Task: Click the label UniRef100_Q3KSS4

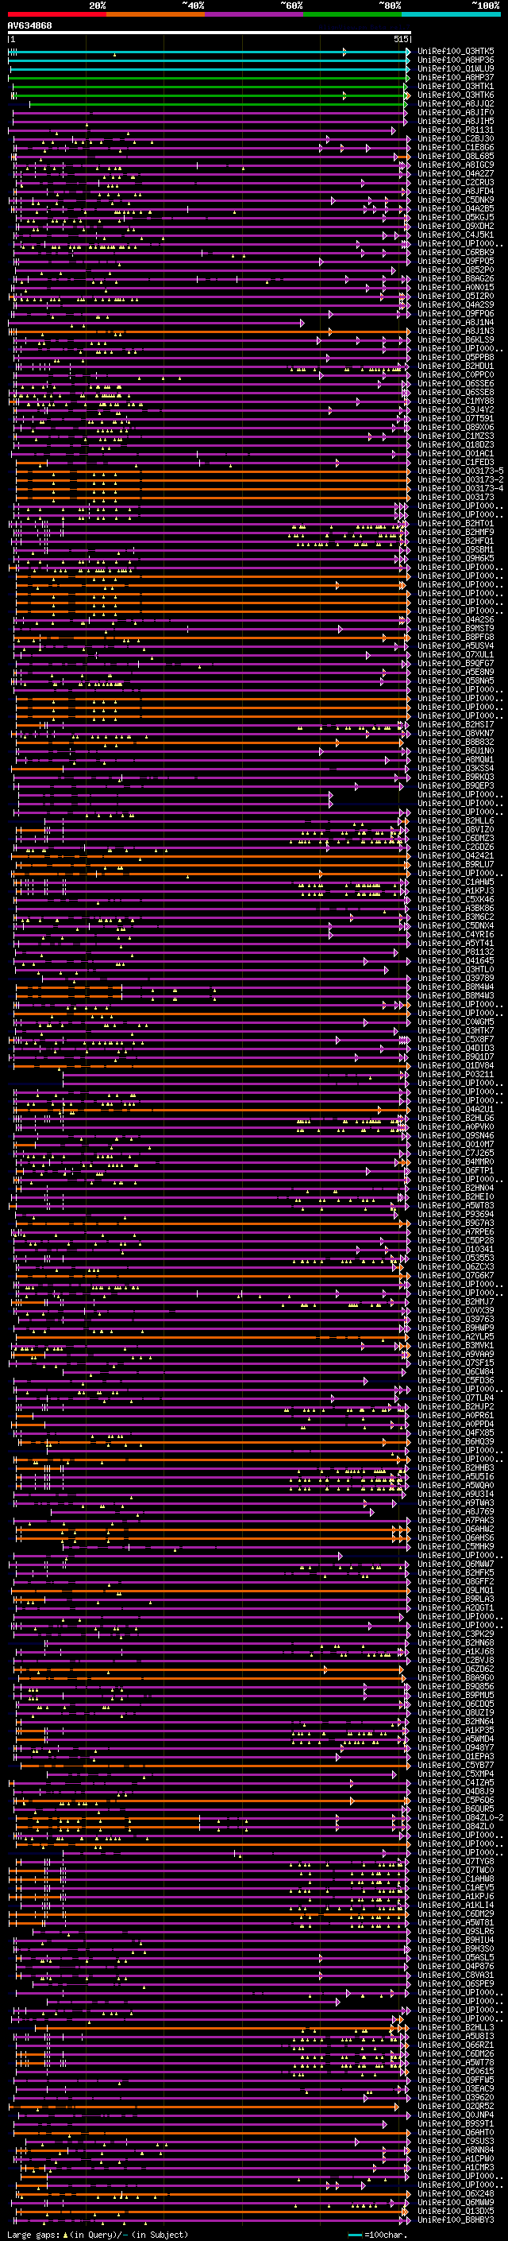Action: 456,768
